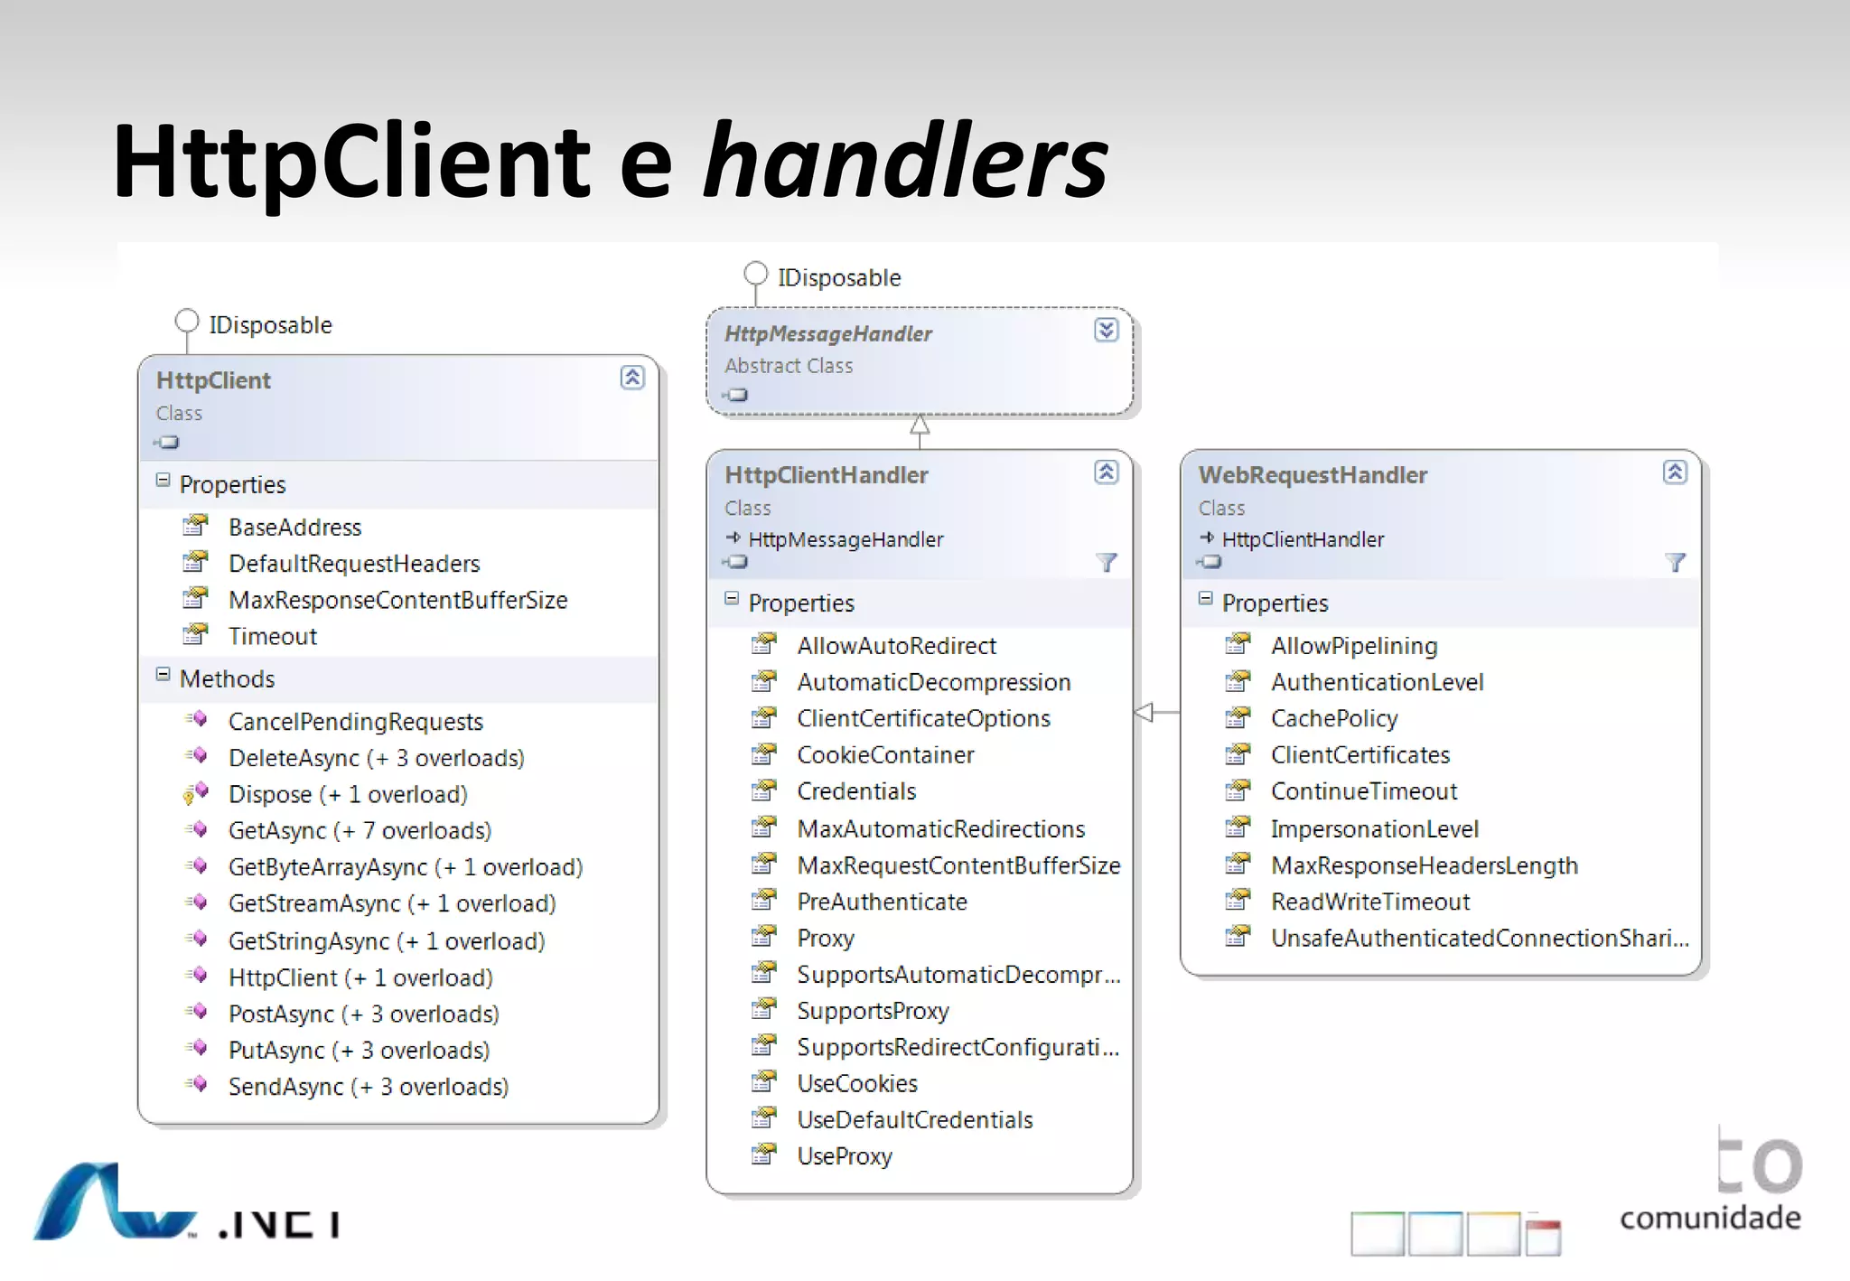Click the HttpClient IDisposable lollipop circle

187,321
